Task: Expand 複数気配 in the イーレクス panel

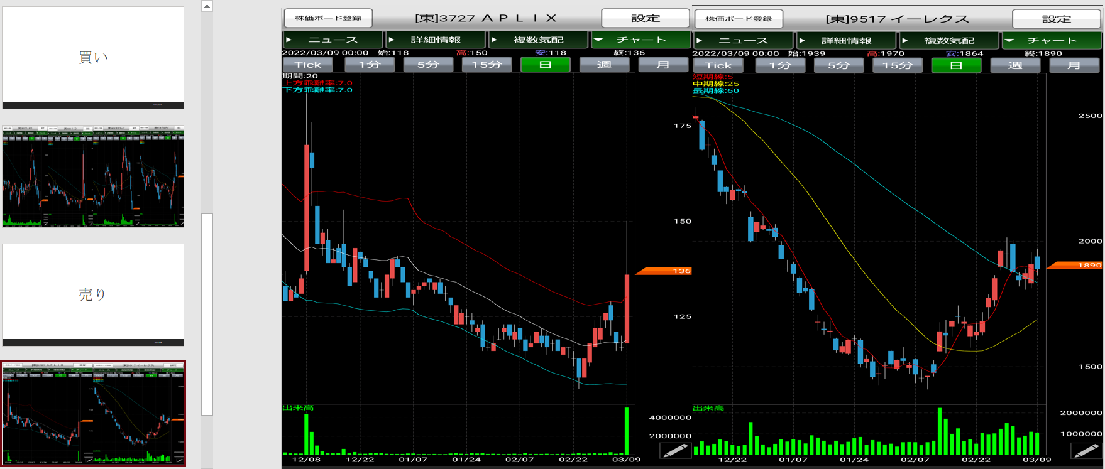Action: tap(948, 41)
